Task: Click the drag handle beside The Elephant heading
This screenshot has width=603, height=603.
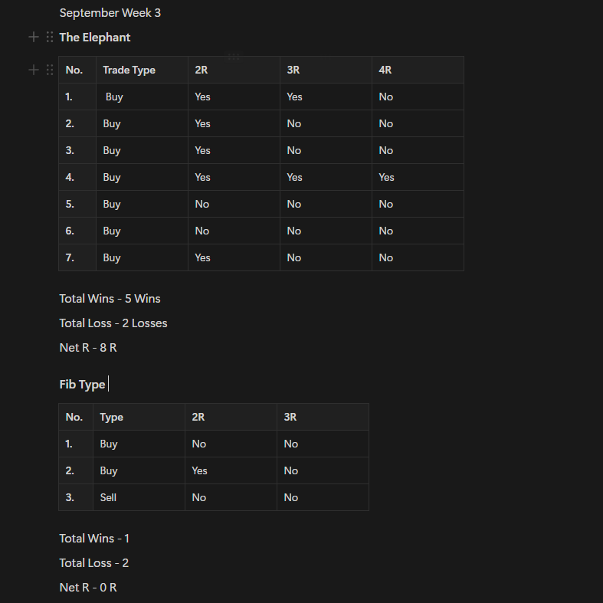Action: point(50,37)
